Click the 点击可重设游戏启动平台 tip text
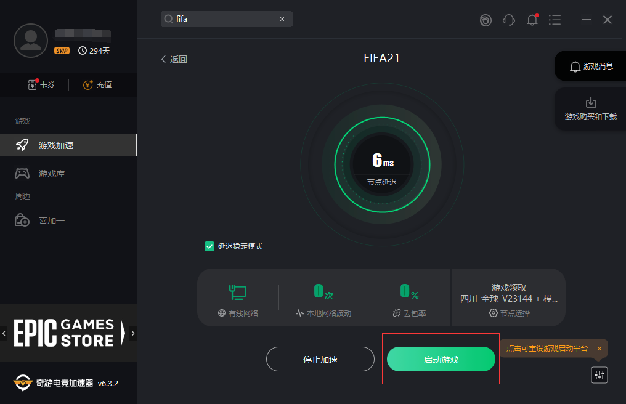Image resolution: width=626 pixels, height=404 pixels. [x=547, y=349]
